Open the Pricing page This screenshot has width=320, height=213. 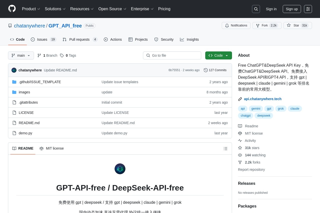164,9
